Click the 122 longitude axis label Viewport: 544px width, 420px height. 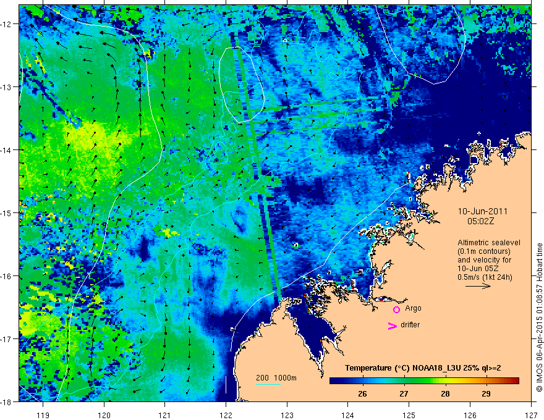coord(226,415)
